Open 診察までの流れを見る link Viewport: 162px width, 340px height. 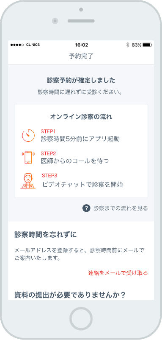(x=121, y=208)
